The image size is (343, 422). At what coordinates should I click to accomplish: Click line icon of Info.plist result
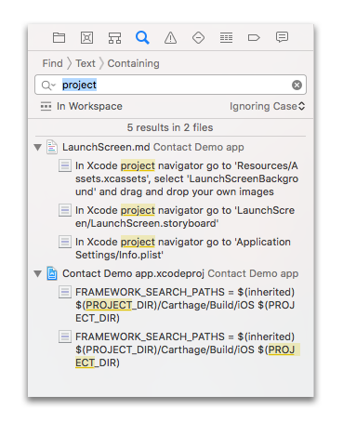pos(65,242)
